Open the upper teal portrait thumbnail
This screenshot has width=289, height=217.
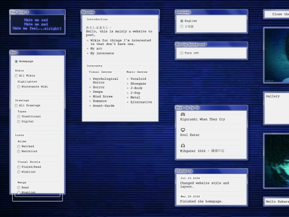click(x=277, y=55)
